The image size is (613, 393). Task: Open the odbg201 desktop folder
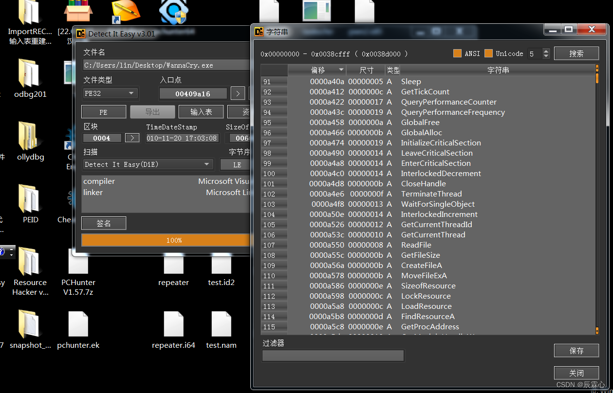coord(30,79)
